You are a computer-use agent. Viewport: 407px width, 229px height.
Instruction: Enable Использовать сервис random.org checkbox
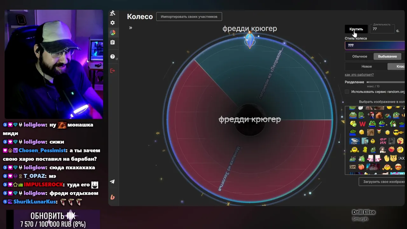coord(347,92)
